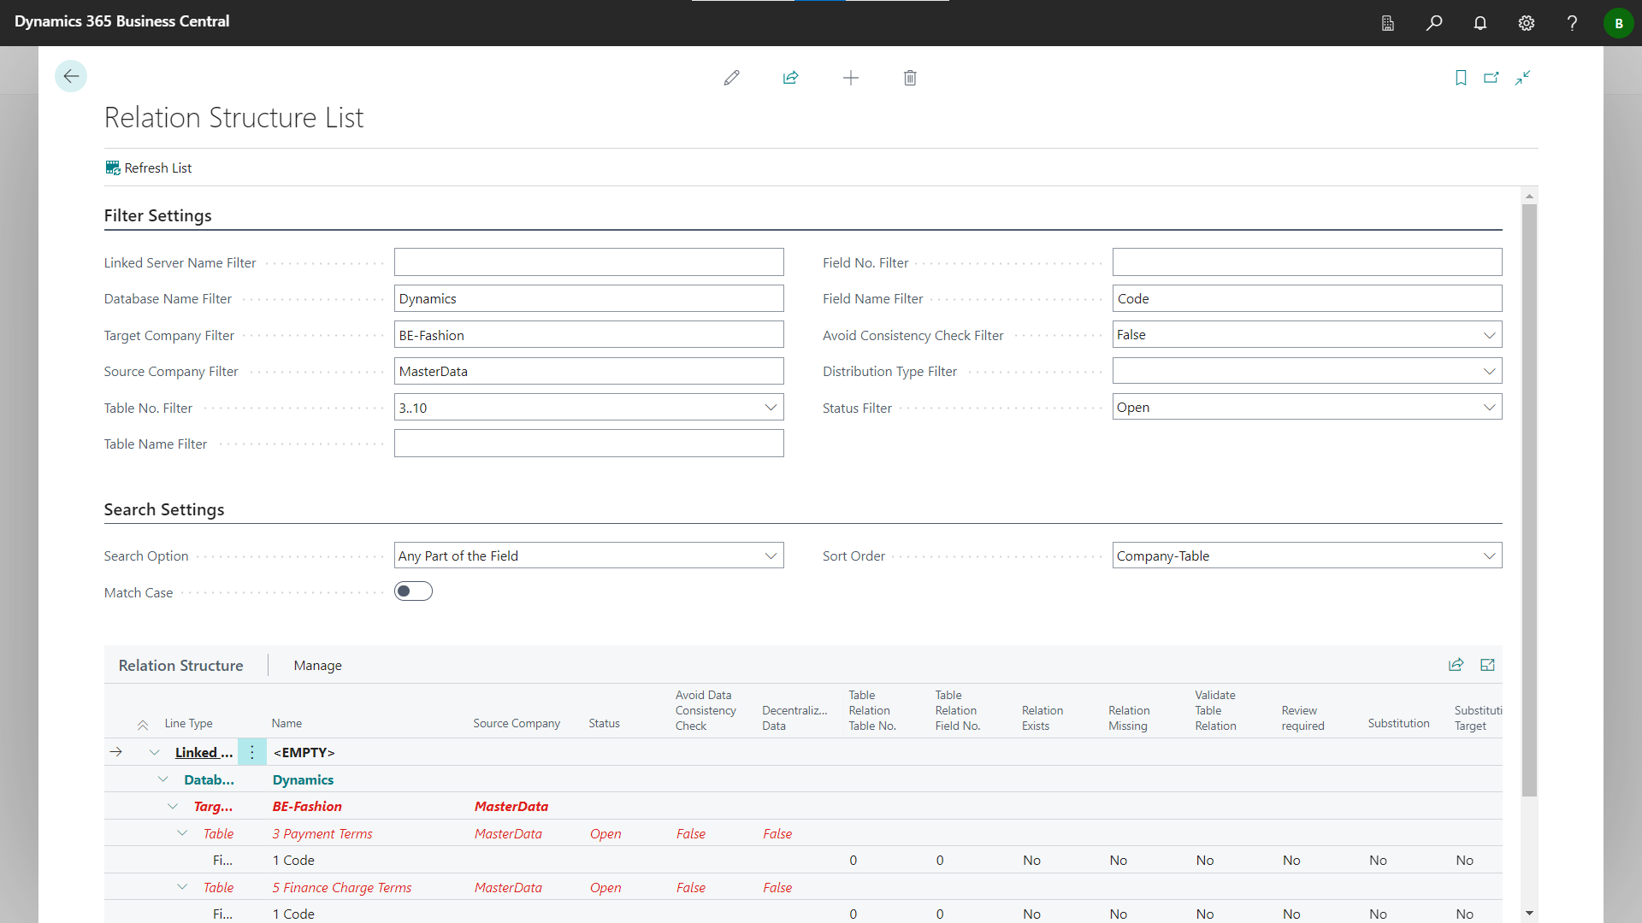Click the Name column header
This screenshot has width=1642, height=923.
(x=286, y=723)
